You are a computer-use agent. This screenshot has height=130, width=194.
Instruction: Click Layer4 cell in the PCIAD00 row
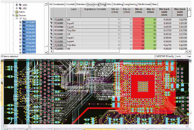point(74,27)
